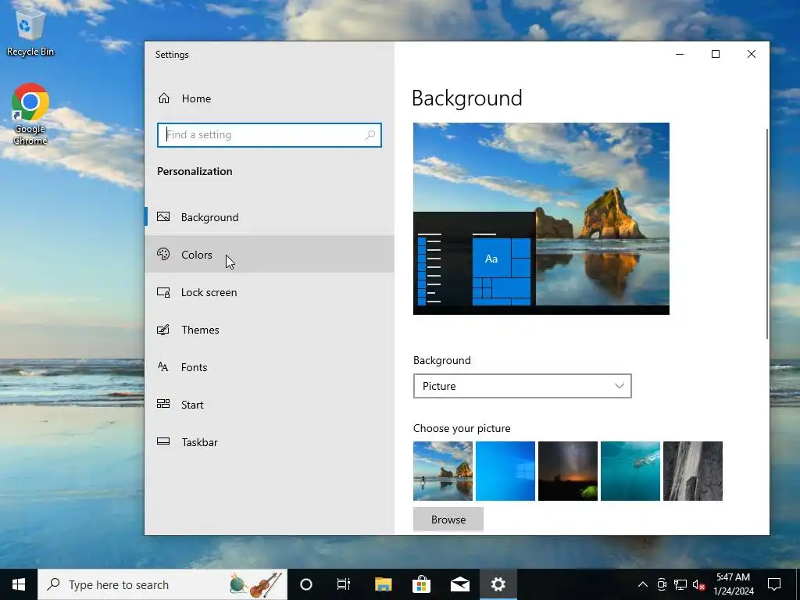Open the Colors settings page
Image resolution: width=800 pixels, height=600 pixels.
point(270,254)
